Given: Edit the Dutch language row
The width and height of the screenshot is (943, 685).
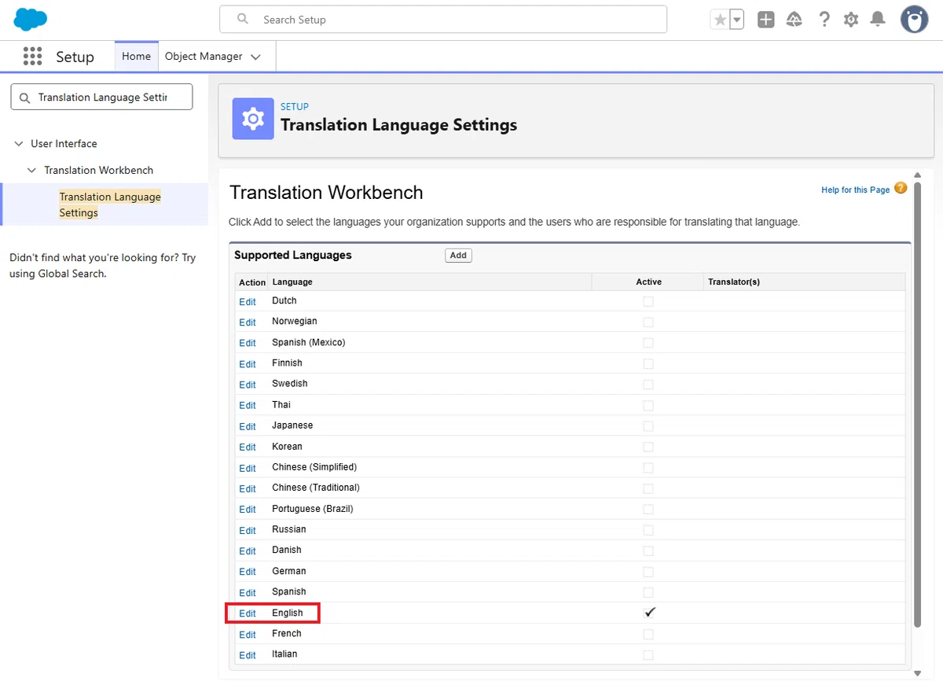Looking at the screenshot, I should tap(248, 302).
